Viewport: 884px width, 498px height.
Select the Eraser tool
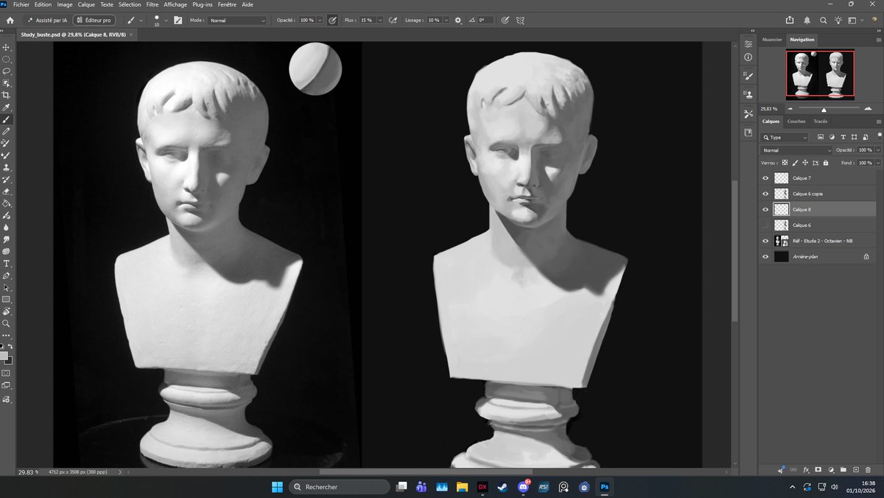7,192
